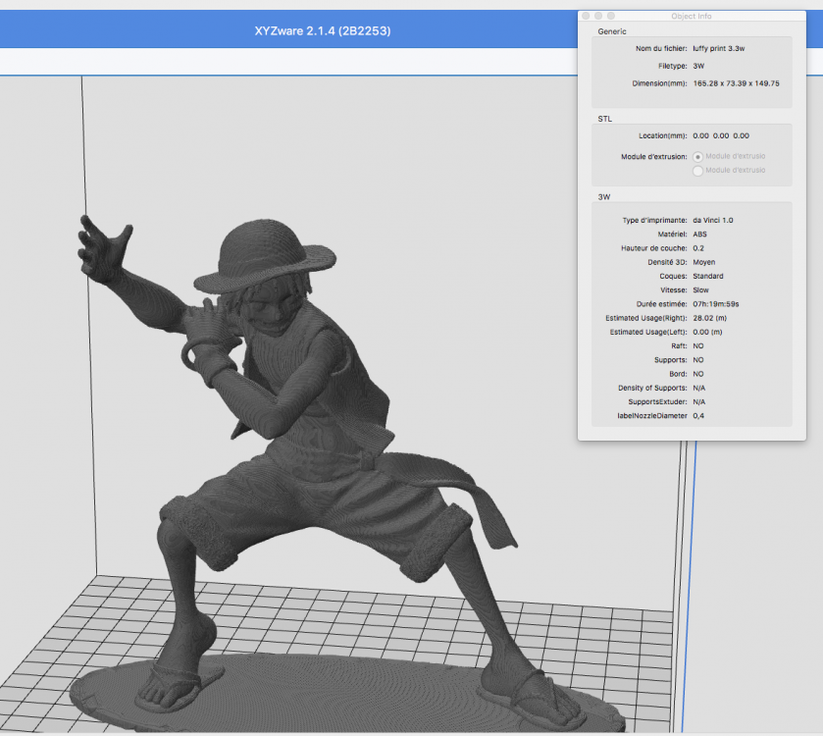Click the da Vinci 1.0 printer type value
Screen dimensions: 823x736
pyautogui.click(x=713, y=221)
